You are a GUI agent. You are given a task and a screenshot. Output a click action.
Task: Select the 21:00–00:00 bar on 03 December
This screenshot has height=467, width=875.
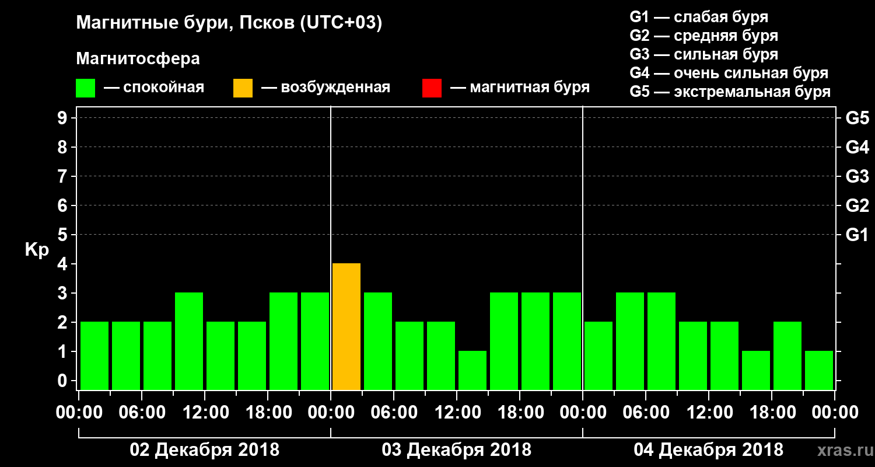pyautogui.click(x=567, y=341)
